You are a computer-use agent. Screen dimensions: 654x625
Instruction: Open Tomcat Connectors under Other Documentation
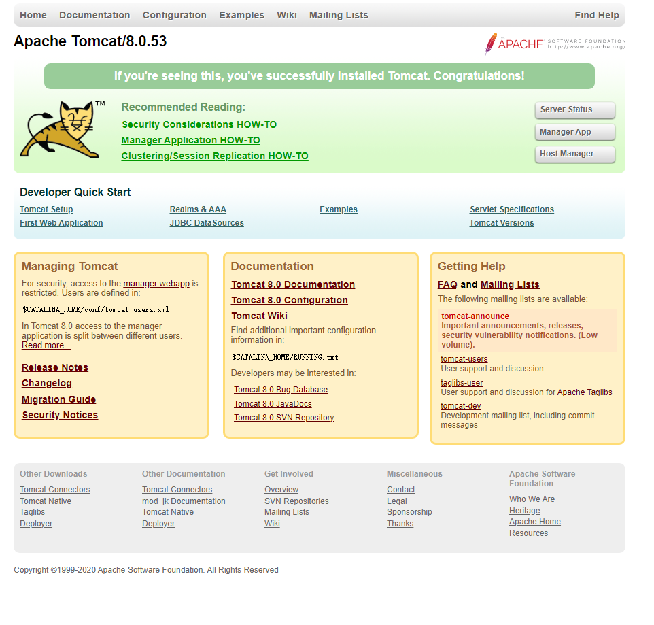coord(177,490)
